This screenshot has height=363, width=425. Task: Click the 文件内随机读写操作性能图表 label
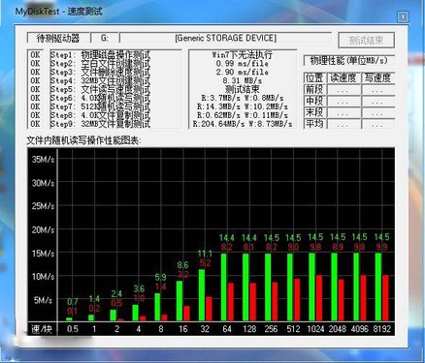click(83, 141)
